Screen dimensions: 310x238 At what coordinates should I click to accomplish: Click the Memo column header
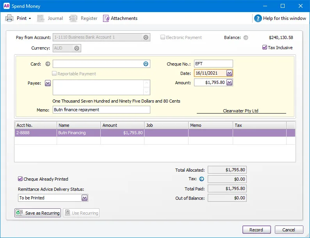210,125
